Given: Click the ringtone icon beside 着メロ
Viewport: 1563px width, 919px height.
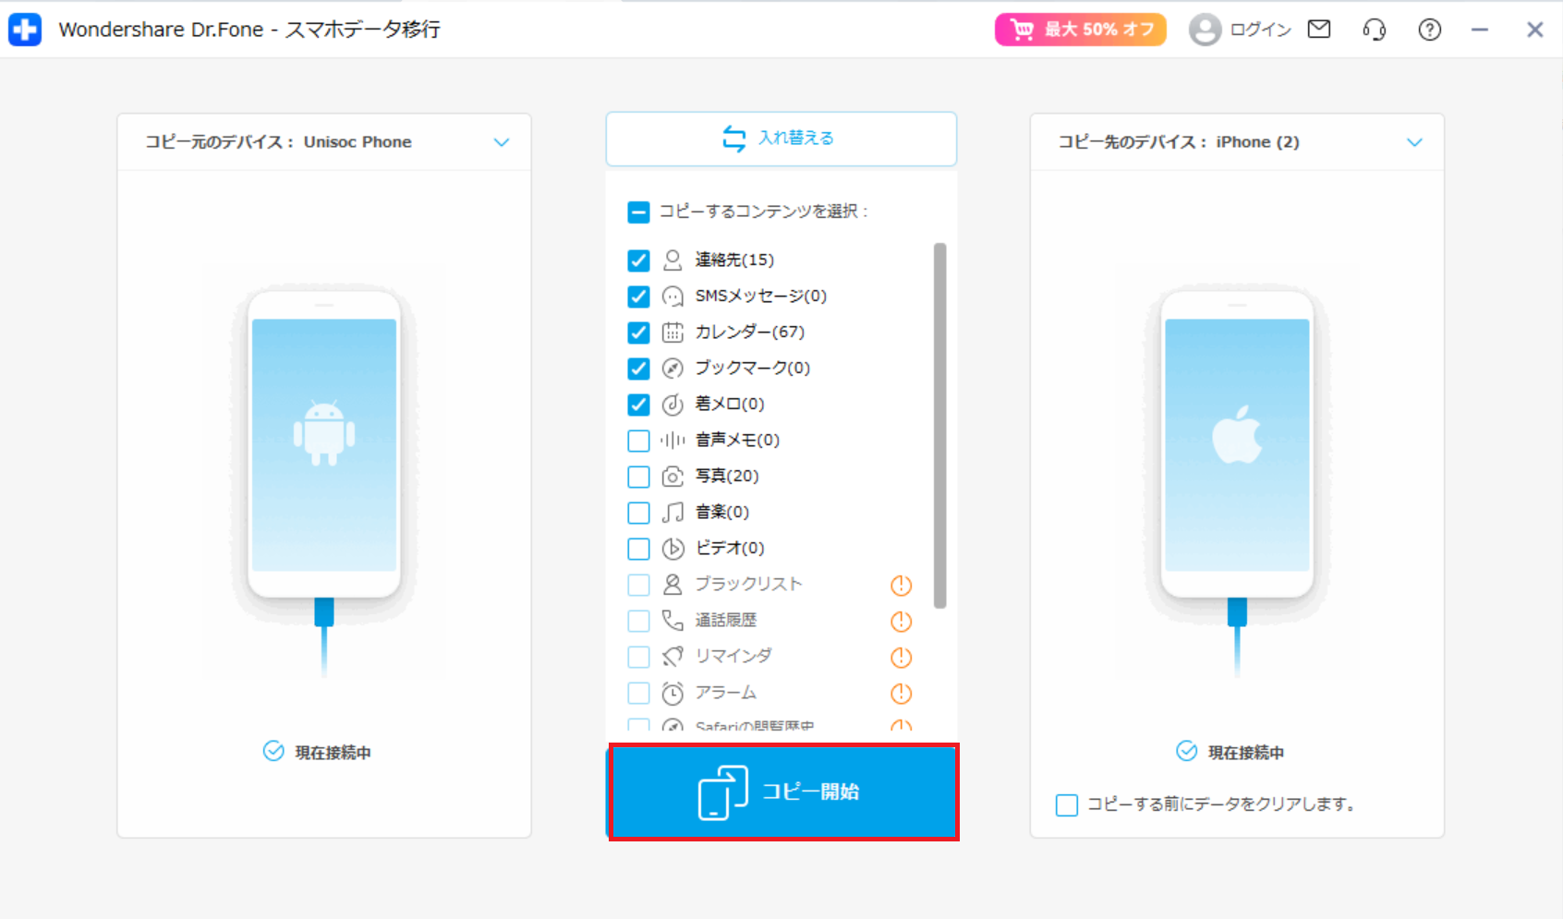Looking at the screenshot, I should 672,405.
